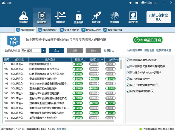The width and height of the screenshot is (175, 132).
Task: Uncheck 禁止浏览畸形文件 checkbox
Action: point(128,79)
